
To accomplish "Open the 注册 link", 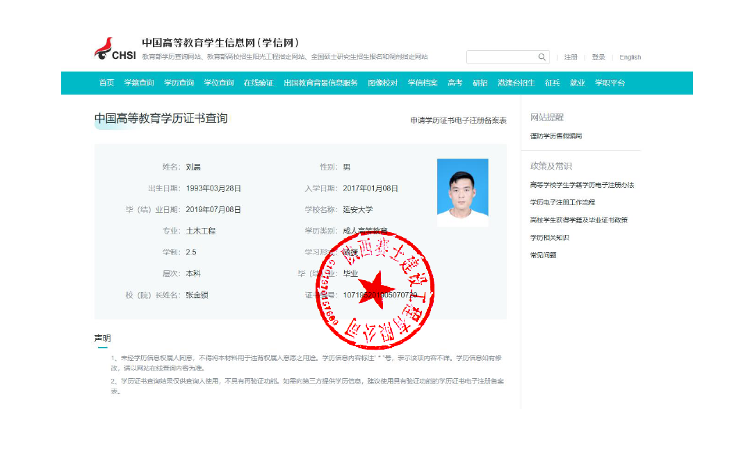I will click(x=570, y=57).
